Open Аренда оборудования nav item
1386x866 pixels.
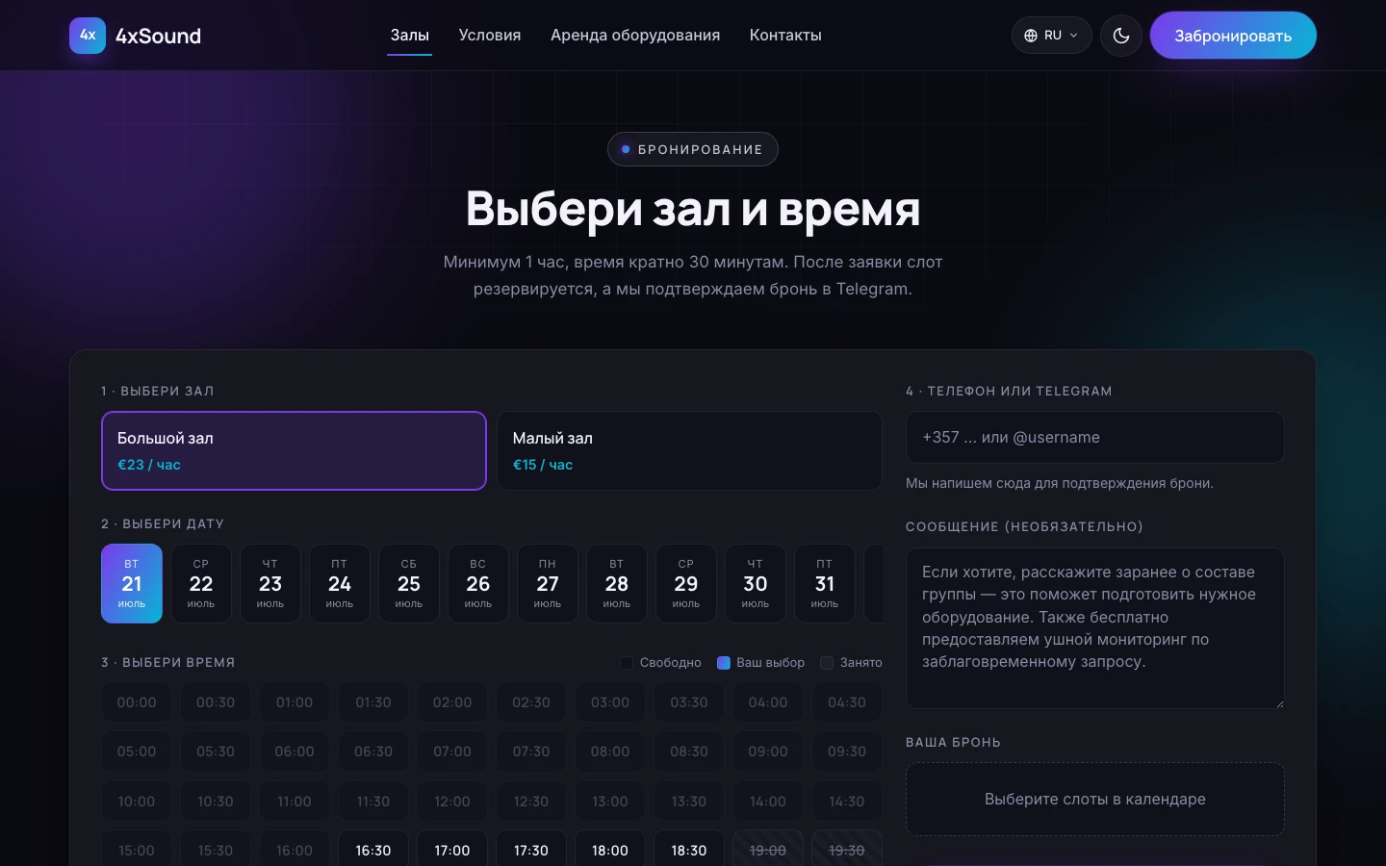coord(635,36)
